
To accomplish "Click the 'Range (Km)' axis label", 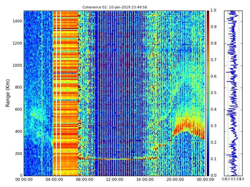I will pyautogui.click(x=7, y=93).
